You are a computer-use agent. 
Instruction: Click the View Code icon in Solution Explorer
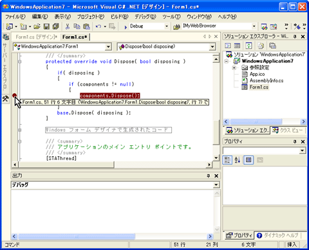228,46
